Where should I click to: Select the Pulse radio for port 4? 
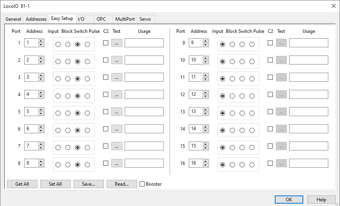[87, 96]
